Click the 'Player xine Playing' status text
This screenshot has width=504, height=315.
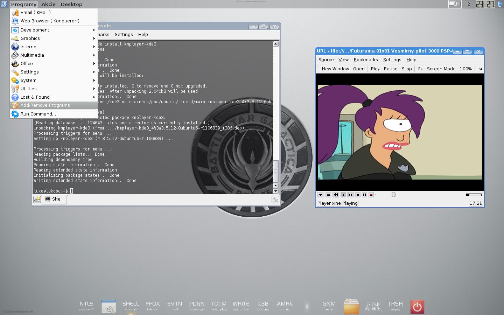pos(337,203)
